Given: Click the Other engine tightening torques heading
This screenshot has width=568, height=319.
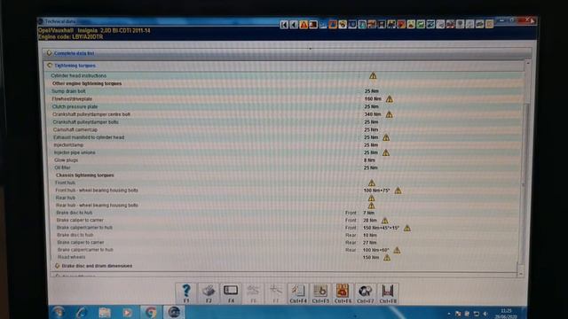Looking at the screenshot, I should tap(87, 83).
